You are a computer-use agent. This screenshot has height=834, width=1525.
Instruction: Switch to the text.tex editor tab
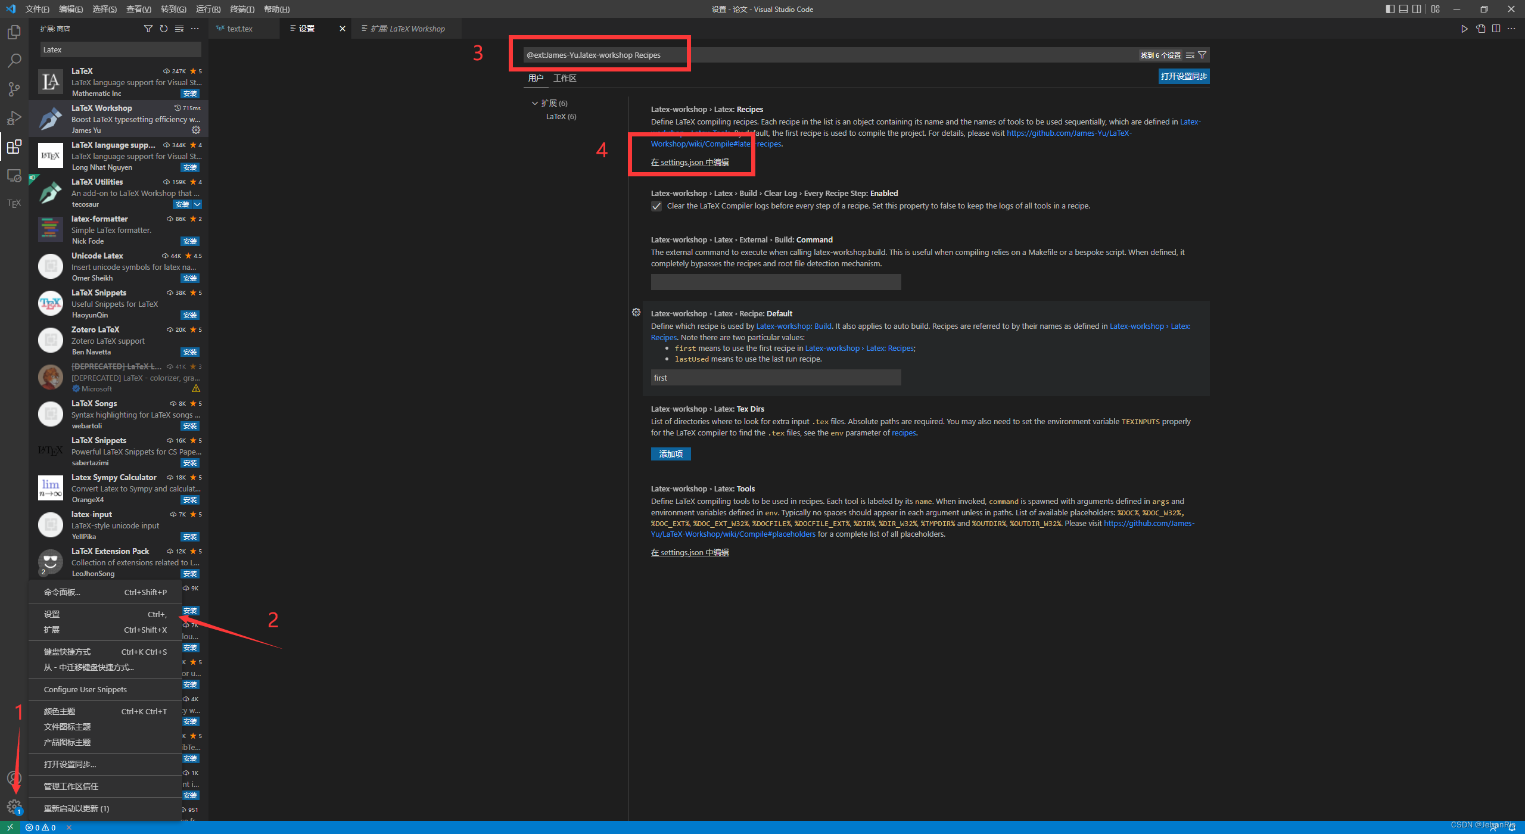[x=239, y=29]
